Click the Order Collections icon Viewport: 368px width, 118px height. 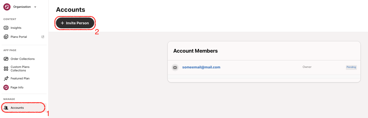click(6, 59)
